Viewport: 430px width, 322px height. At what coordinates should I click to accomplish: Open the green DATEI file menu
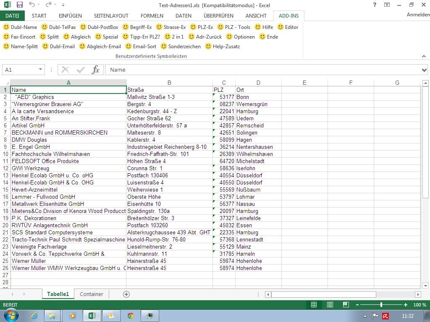click(12, 16)
